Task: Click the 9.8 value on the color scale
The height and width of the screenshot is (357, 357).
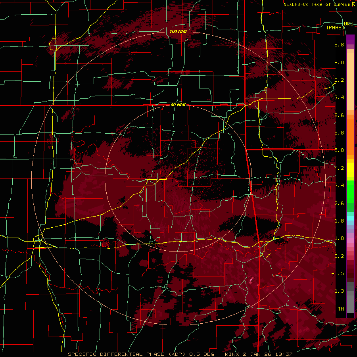Action: [x=339, y=44]
